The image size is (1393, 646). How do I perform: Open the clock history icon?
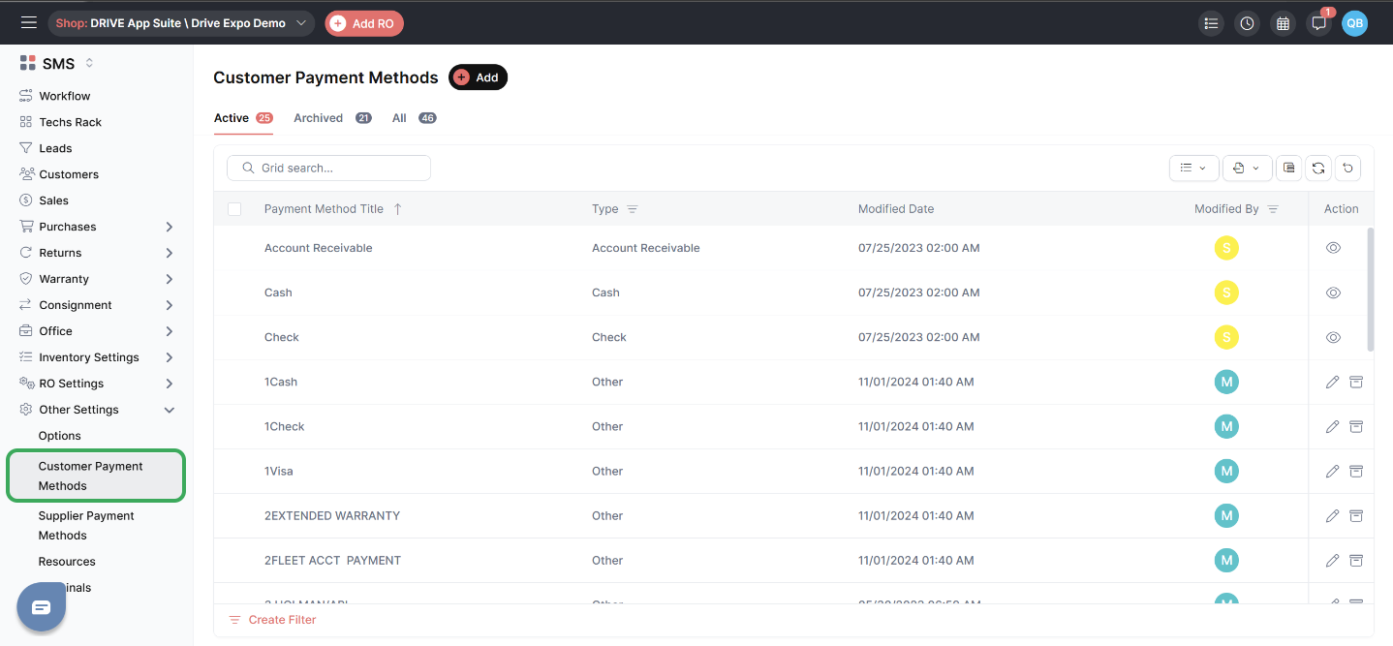tap(1247, 23)
